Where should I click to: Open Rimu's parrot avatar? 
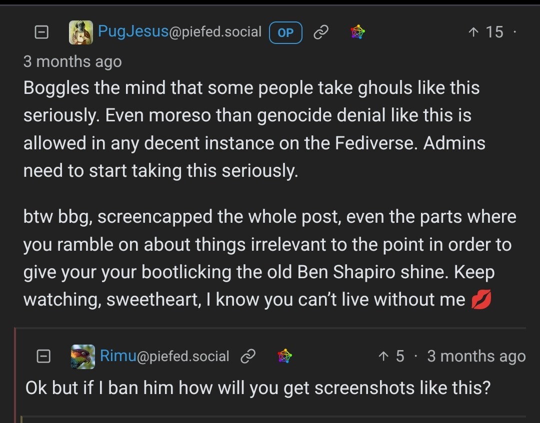coord(82,357)
